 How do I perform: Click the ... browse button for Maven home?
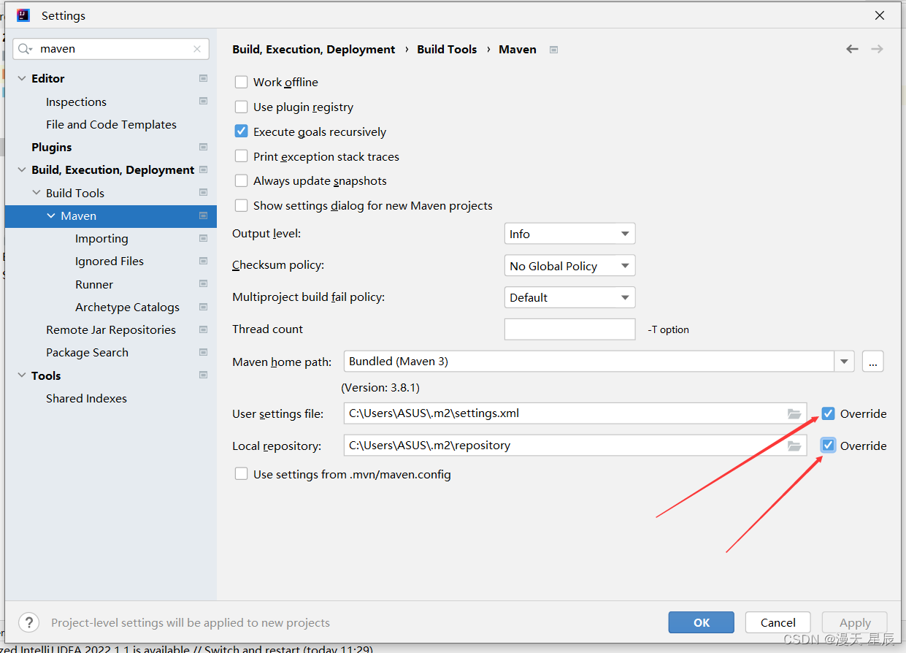[873, 362]
